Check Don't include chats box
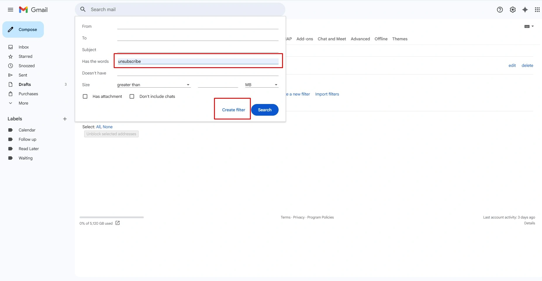Screen dimensions: 542x281 (132, 96)
